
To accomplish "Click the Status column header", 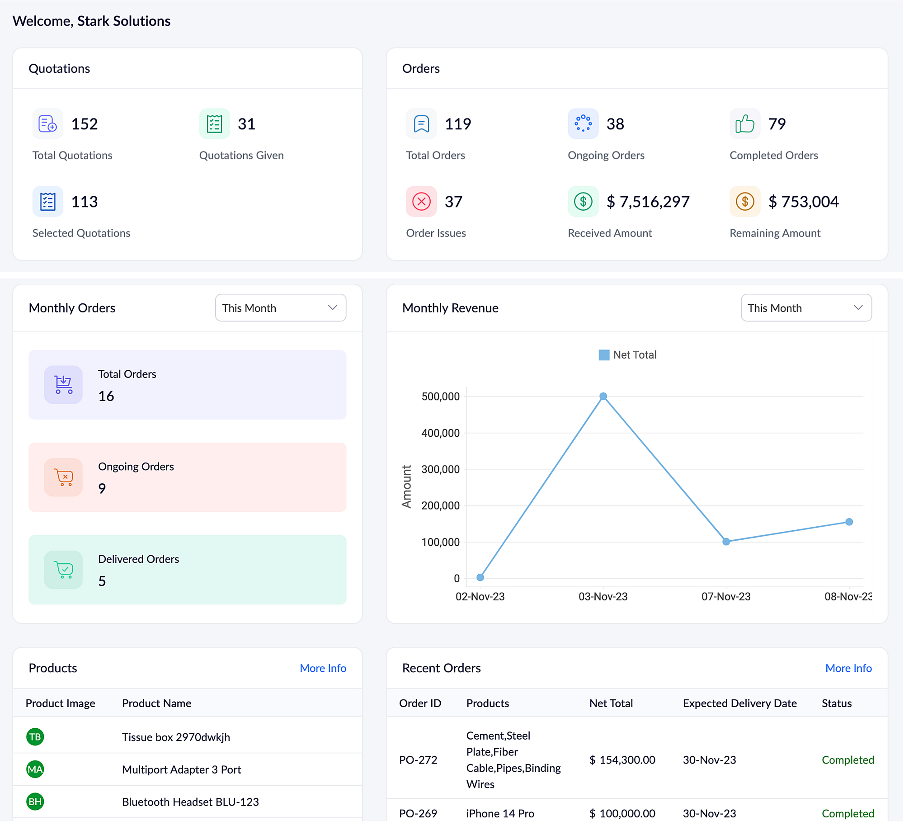I will point(836,703).
